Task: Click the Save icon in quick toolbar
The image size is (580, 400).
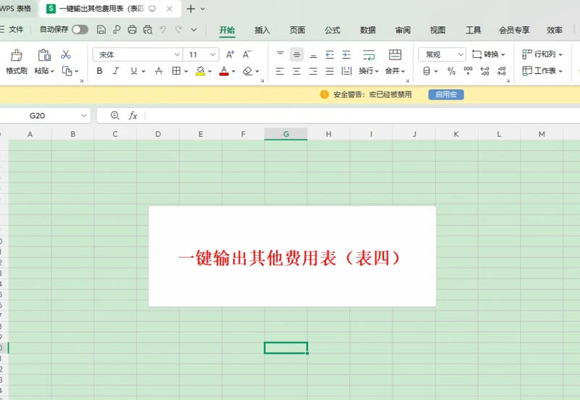Action: [101, 30]
